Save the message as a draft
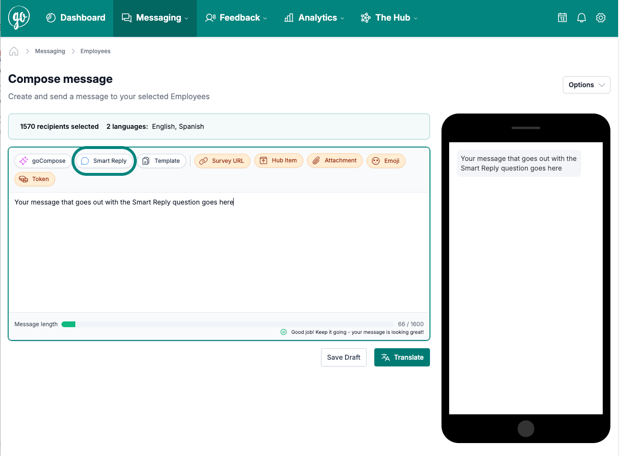The height and width of the screenshot is (456, 620). coord(344,357)
